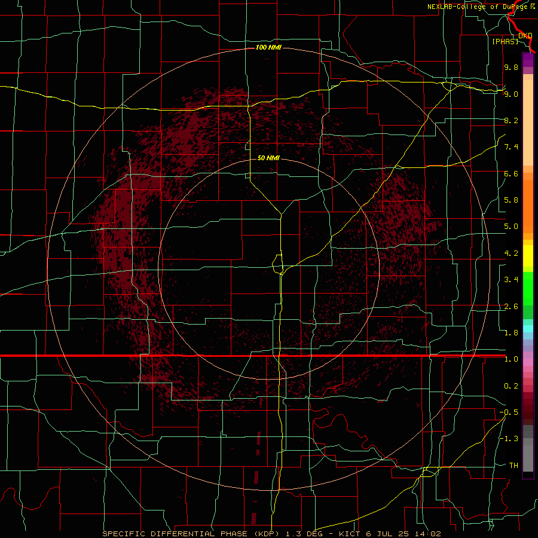The height and width of the screenshot is (538, 538).
Task: Click the 0.2 scale value
Action: pyautogui.click(x=511, y=386)
